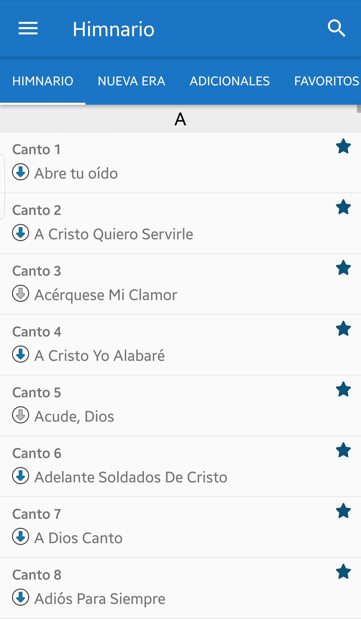This screenshot has width=361, height=619.
Task: Tap gray download icon for Acude, Dios
Action: click(21, 415)
